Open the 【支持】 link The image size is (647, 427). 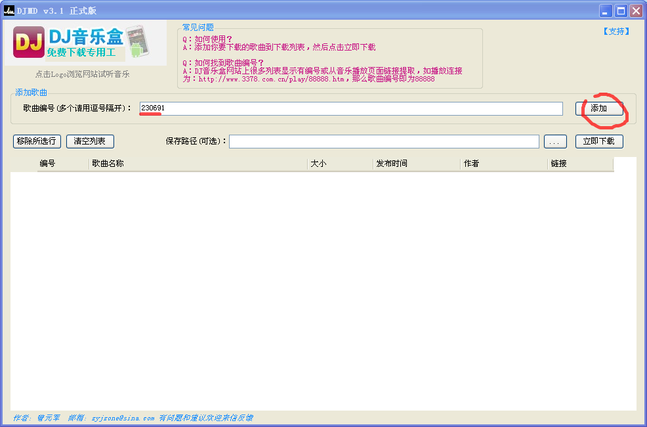pos(616,32)
